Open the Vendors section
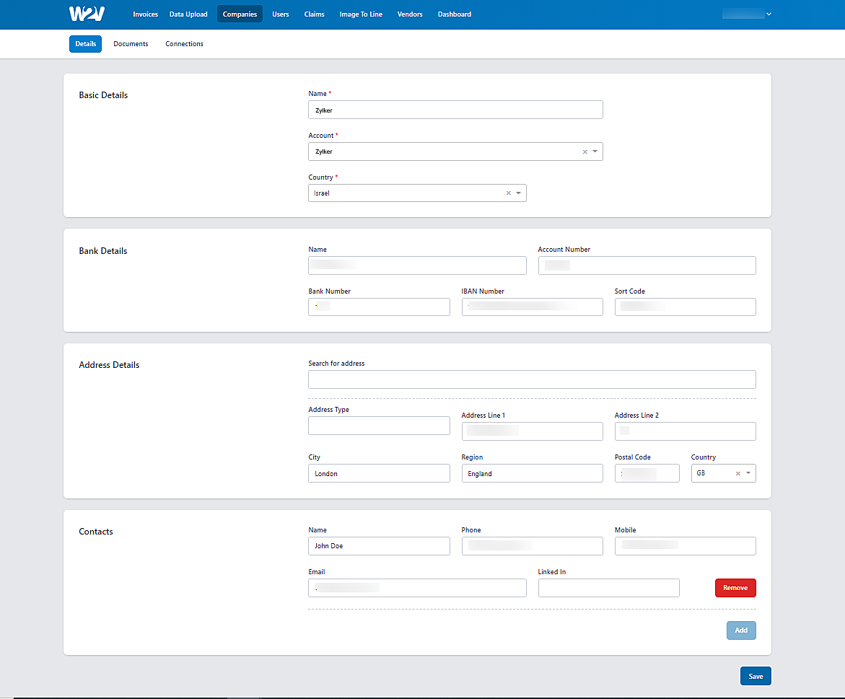The image size is (845, 699). coord(409,14)
